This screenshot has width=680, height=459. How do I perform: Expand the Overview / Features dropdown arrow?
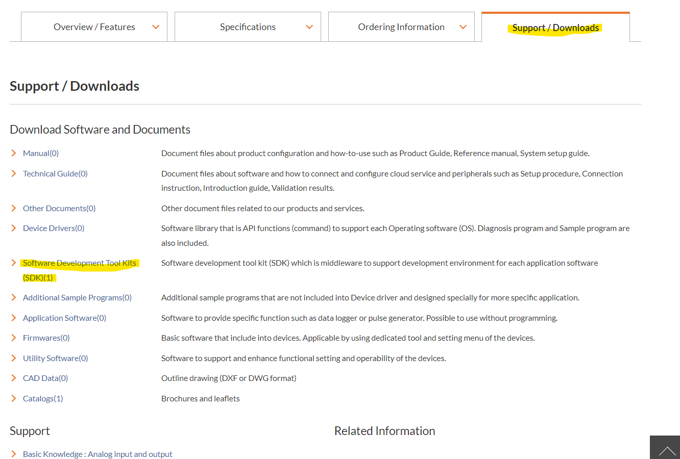coord(156,27)
